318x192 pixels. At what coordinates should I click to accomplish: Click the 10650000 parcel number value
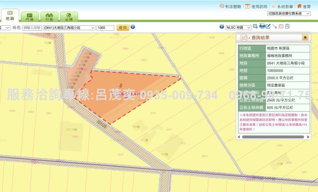tap(275, 70)
